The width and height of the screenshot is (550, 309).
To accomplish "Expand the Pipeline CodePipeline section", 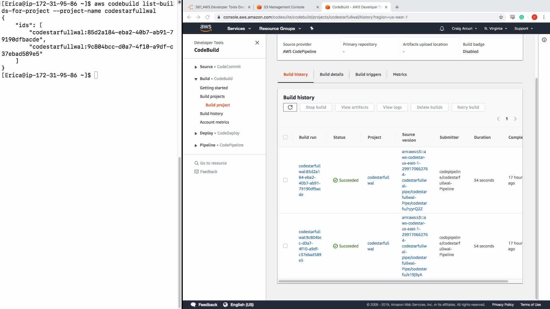I will pyautogui.click(x=196, y=145).
